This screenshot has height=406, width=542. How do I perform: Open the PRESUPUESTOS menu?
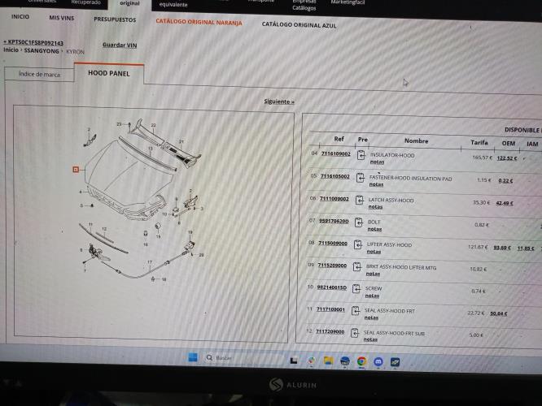[115, 19]
